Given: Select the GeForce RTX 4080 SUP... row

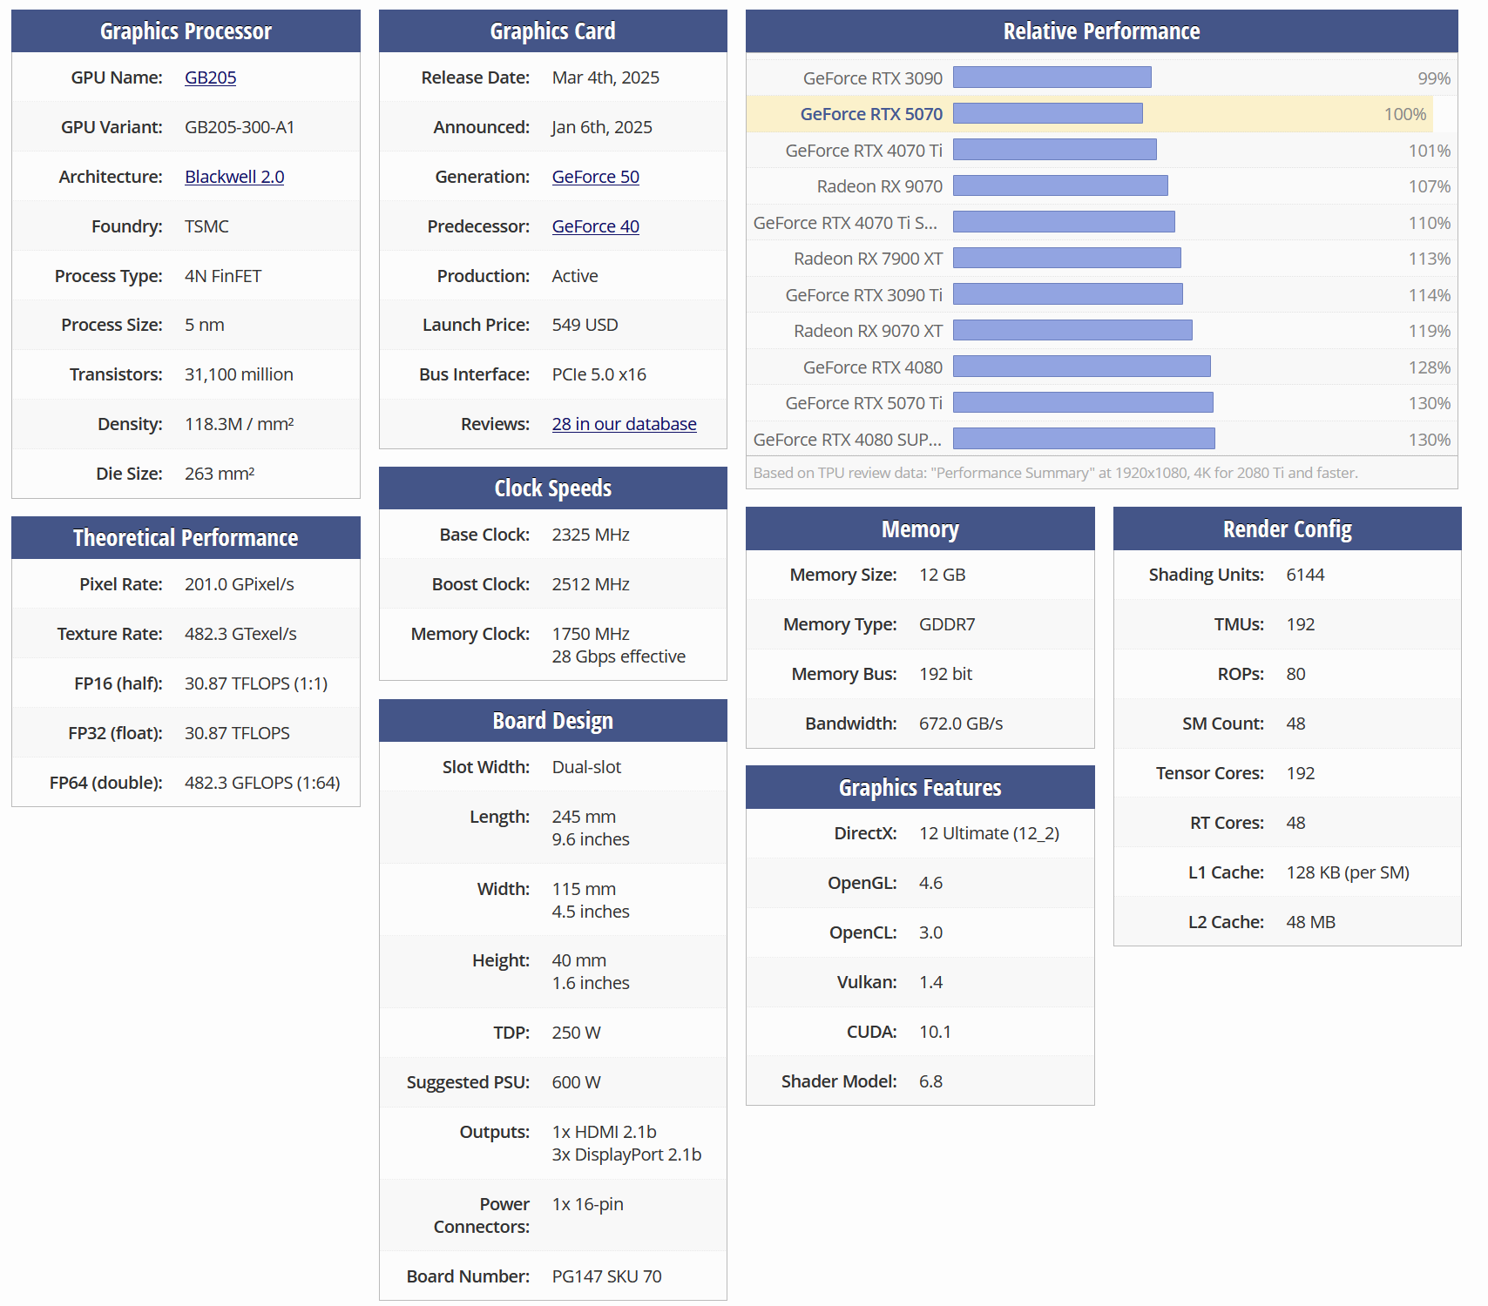Looking at the screenshot, I should pyautogui.click(x=1101, y=439).
